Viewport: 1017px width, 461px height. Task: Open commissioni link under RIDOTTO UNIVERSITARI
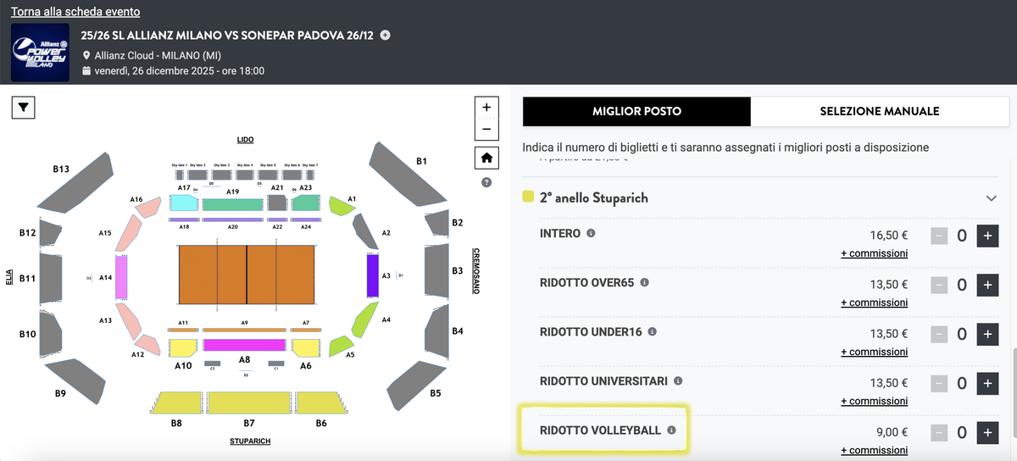(874, 401)
